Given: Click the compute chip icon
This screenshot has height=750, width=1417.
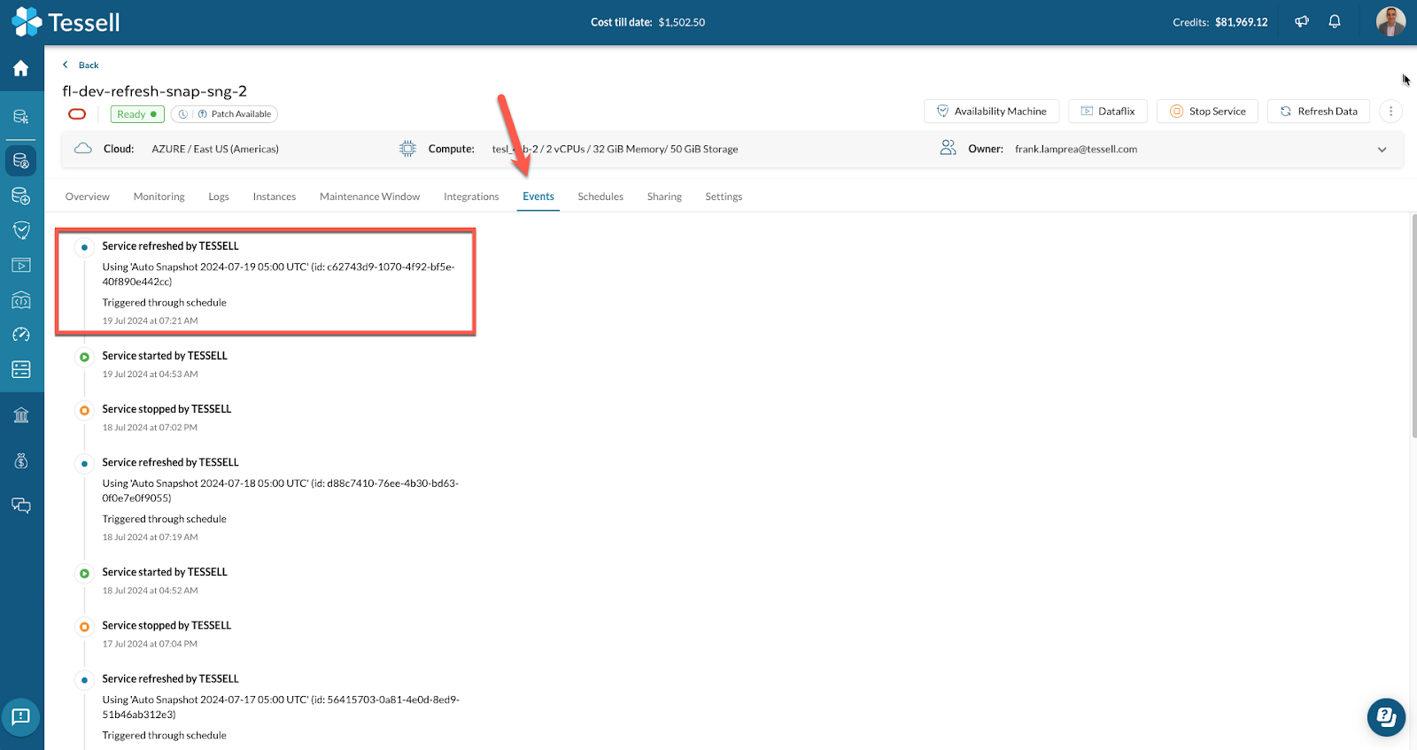Looking at the screenshot, I should click(407, 149).
